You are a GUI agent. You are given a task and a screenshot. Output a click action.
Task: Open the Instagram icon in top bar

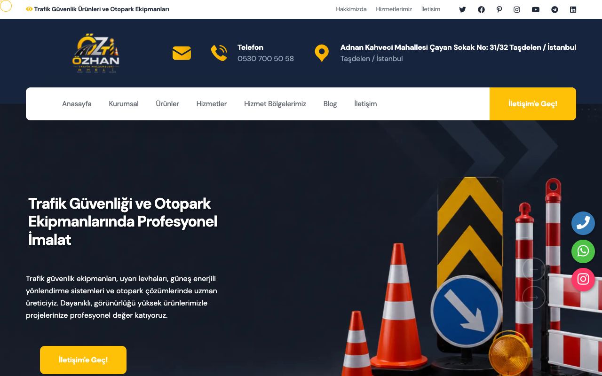(x=517, y=9)
